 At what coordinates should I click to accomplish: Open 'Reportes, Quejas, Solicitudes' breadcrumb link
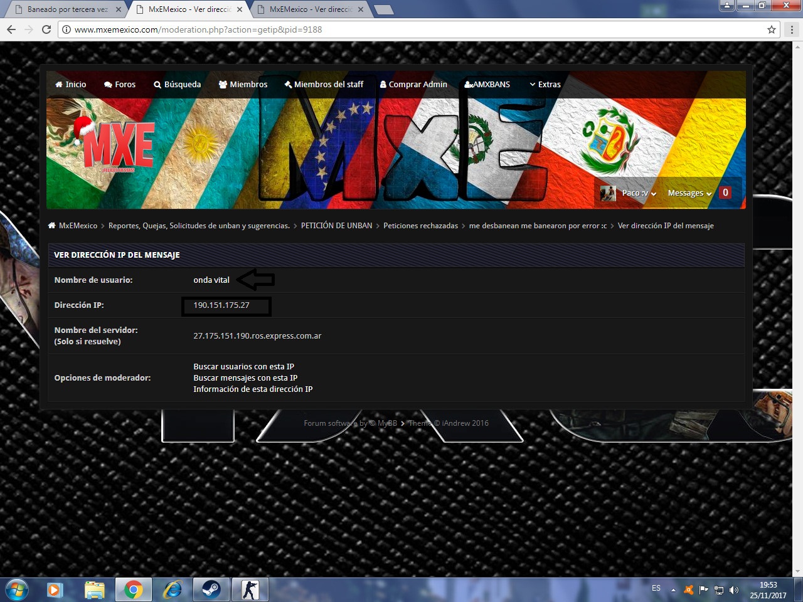pyautogui.click(x=199, y=226)
